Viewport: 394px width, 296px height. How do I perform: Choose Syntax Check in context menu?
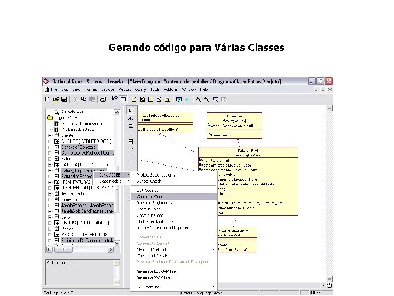pos(173,181)
